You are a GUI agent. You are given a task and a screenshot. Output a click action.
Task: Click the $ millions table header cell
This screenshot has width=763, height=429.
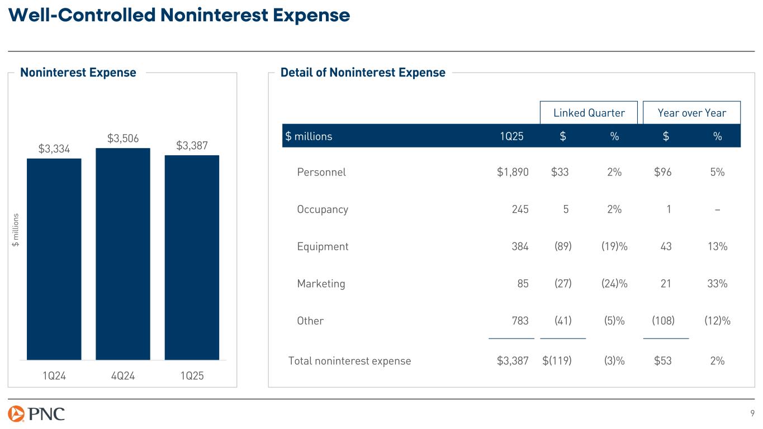click(x=309, y=136)
